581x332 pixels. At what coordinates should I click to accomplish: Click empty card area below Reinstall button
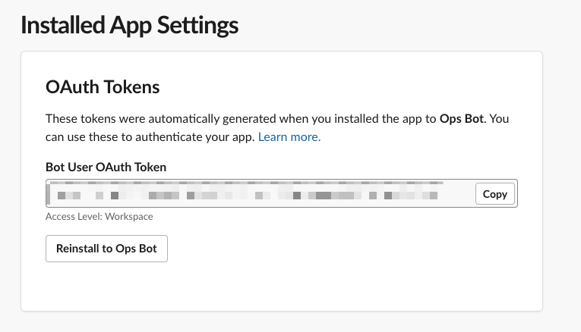pyautogui.click(x=282, y=287)
